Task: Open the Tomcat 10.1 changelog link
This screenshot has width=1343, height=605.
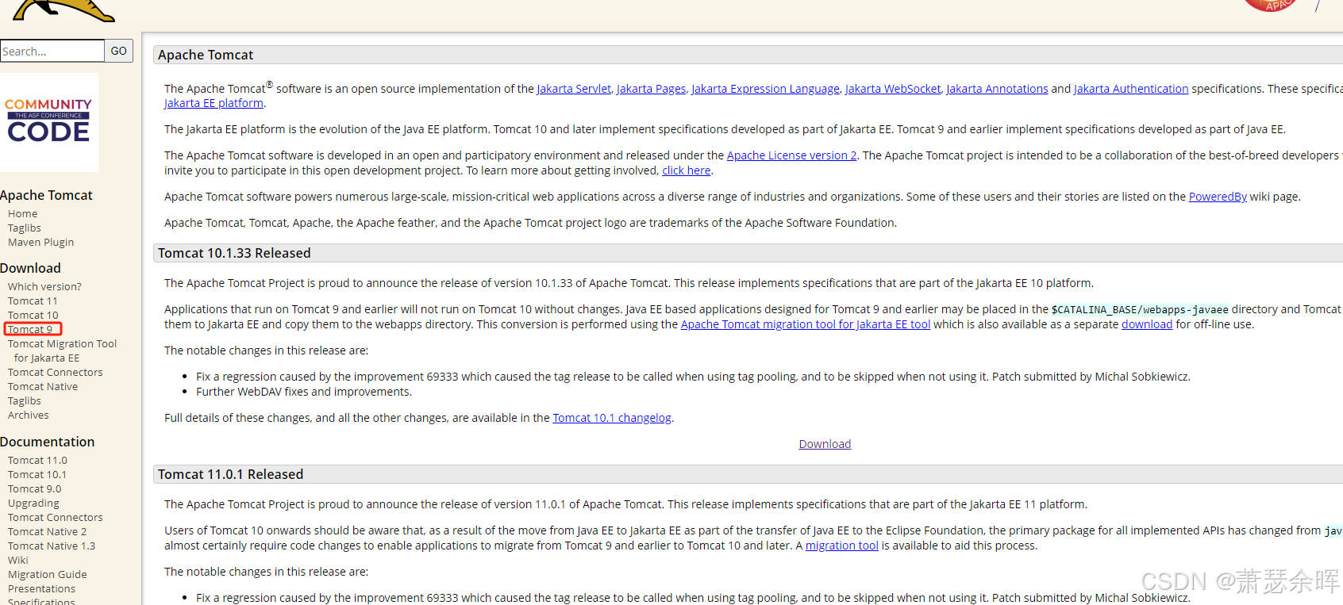Action: [x=612, y=418]
